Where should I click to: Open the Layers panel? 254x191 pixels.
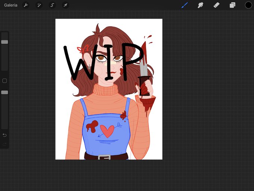232,5
